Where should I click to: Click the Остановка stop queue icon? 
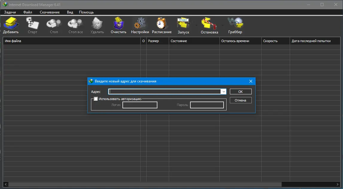[x=209, y=23]
